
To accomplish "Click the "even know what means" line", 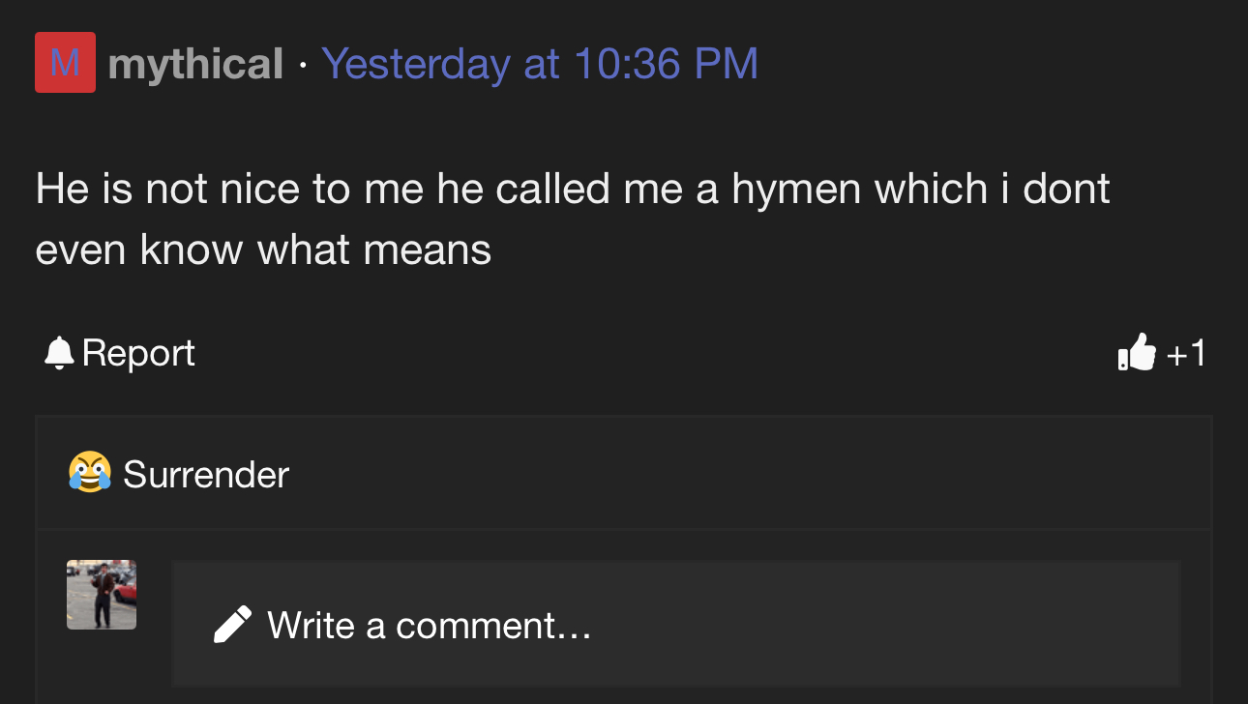I will (x=263, y=249).
